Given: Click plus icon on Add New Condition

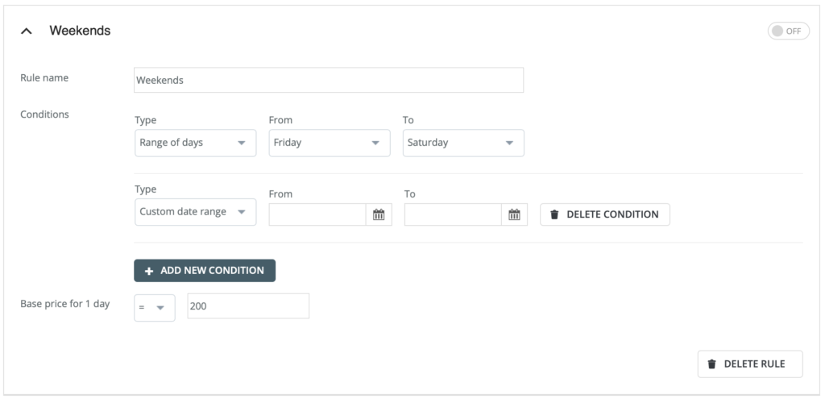Looking at the screenshot, I should click(149, 271).
